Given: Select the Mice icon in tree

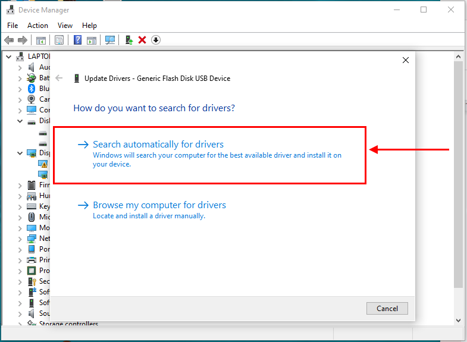Looking at the screenshot, I should [32, 217].
